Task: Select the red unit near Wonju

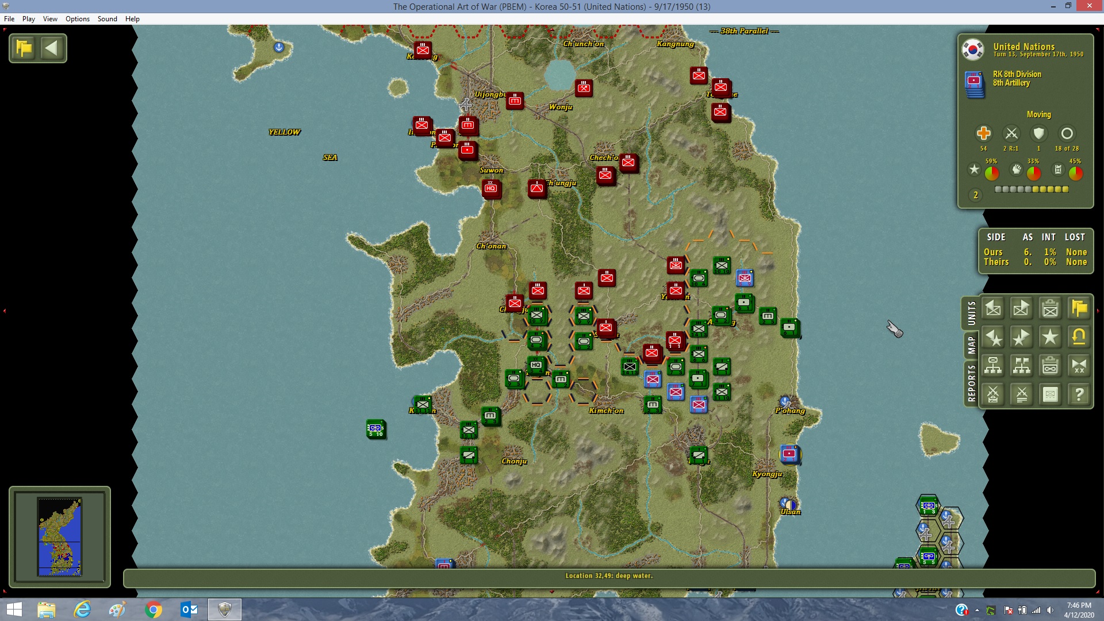Action: point(584,88)
